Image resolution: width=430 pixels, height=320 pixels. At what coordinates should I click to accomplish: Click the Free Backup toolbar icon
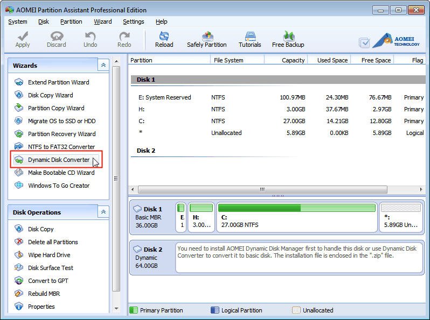tap(288, 36)
